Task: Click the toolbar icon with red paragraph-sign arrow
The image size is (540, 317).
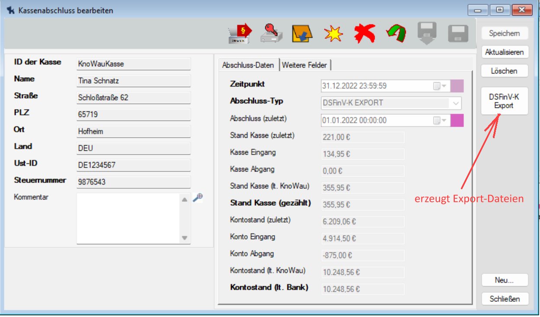Action: pyautogui.click(x=240, y=33)
